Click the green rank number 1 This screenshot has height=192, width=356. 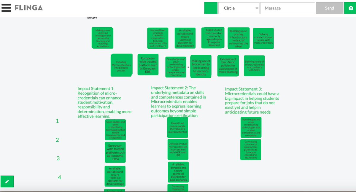[58, 121]
